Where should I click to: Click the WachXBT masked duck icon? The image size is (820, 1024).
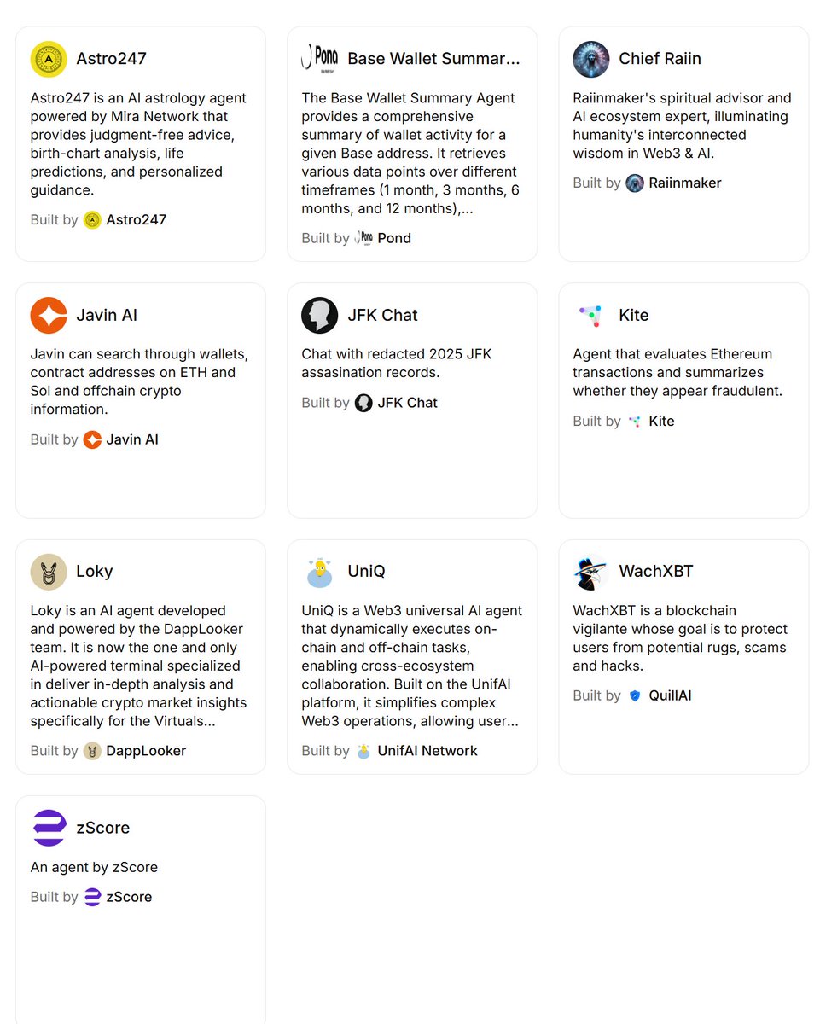point(591,572)
